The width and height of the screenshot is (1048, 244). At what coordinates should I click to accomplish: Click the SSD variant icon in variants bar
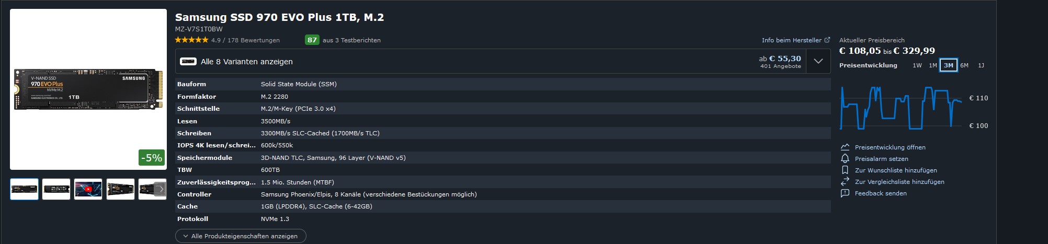[x=188, y=62]
